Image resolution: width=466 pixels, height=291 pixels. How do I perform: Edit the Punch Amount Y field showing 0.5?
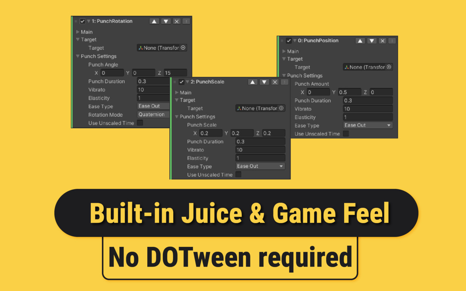click(349, 92)
